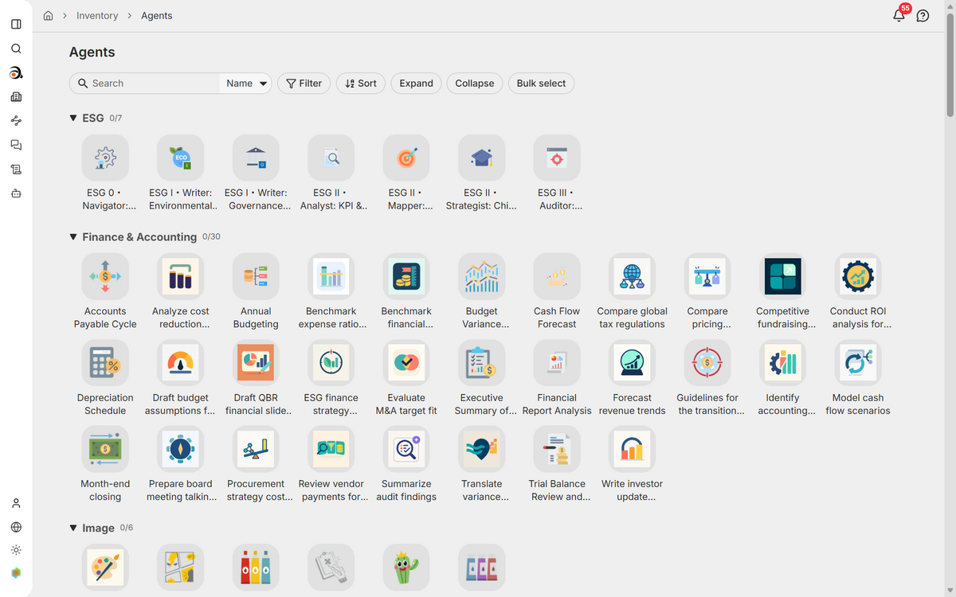956x597 pixels.
Task: Select the Depreciation Schedule calculator icon
Action: (x=105, y=363)
